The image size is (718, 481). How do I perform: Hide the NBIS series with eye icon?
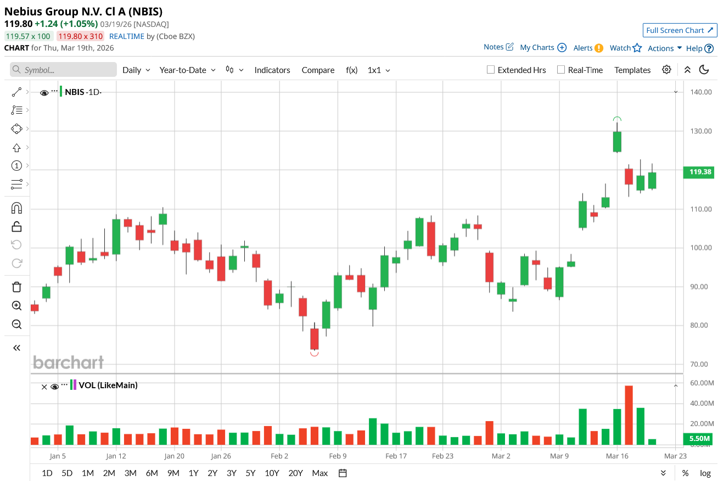click(44, 92)
